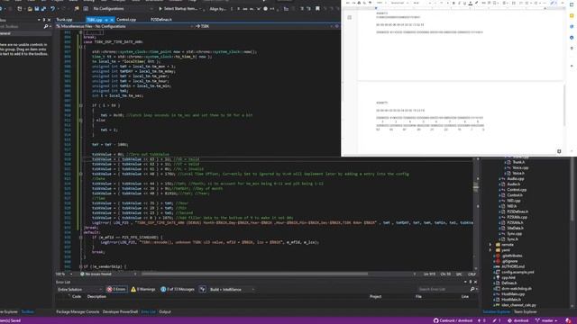The width and height of the screenshot is (577, 324).
Task: Open the Entire Solution scope dropdown
Action: pos(79,290)
